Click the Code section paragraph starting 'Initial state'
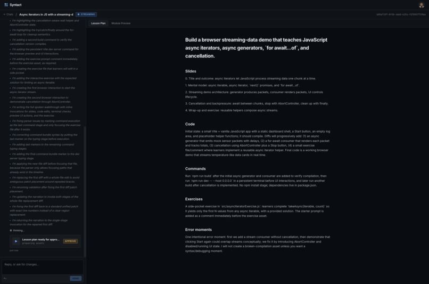 pos(258,143)
